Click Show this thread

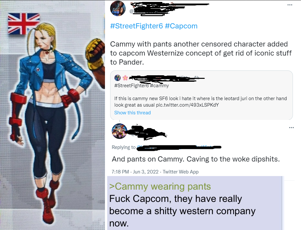132,113
